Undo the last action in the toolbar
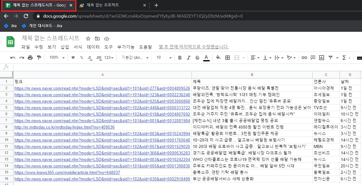362x185 pixels. (x=13, y=58)
